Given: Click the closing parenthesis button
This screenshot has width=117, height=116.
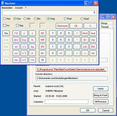Looking at the screenshot, I should (32, 33).
